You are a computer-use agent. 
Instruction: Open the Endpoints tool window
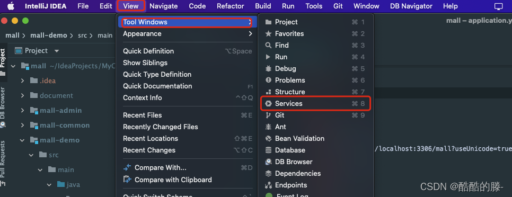[x=316, y=185]
